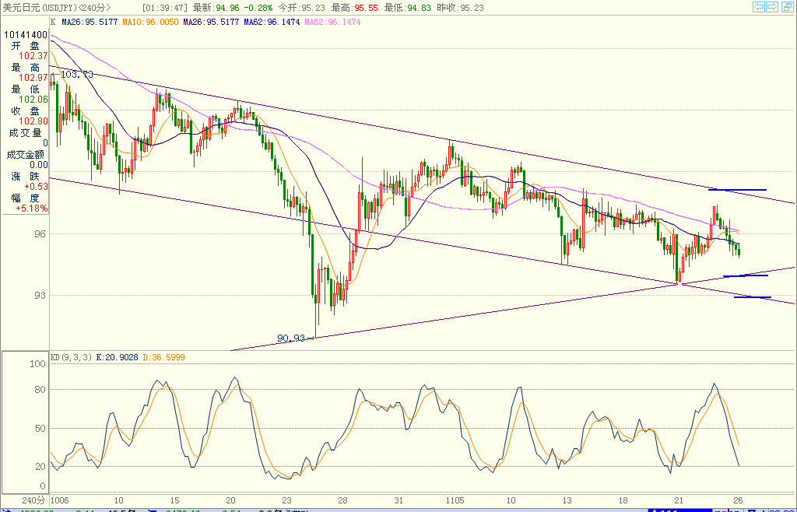Click the 成交量 label in side panel

26,133
